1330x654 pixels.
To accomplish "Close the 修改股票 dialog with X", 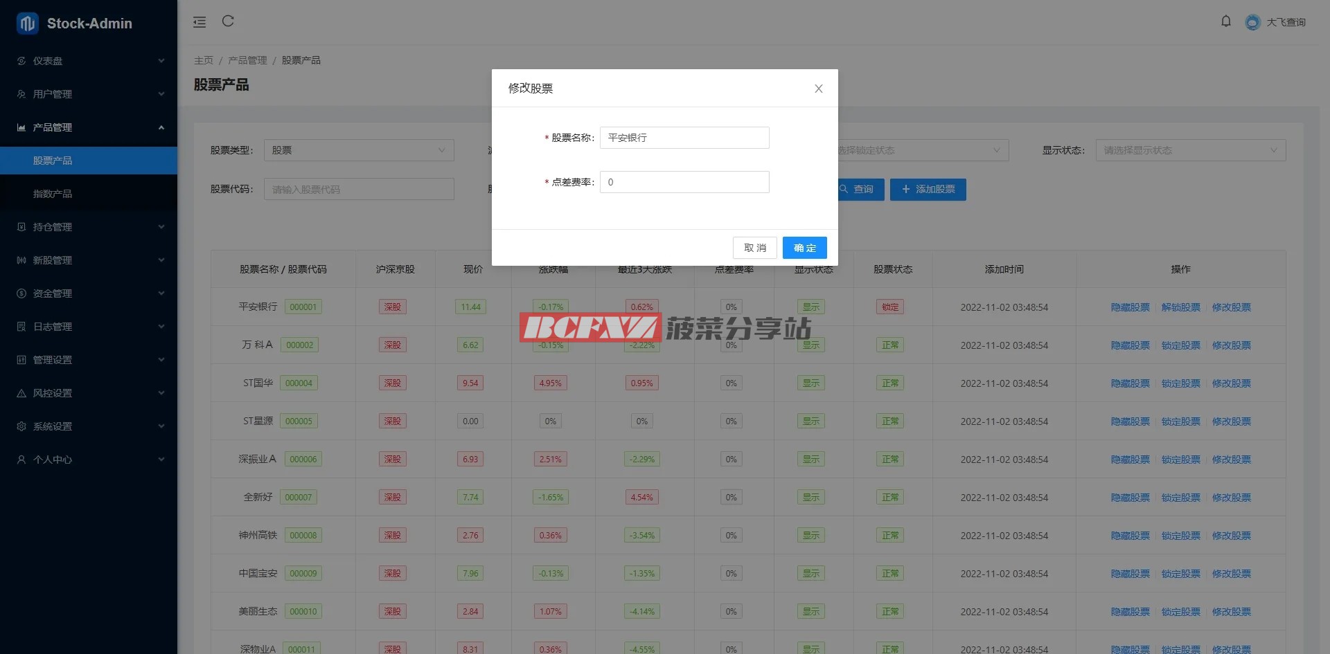I will (x=818, y=89).
